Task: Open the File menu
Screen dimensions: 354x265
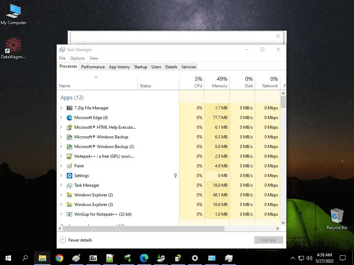Action: 62,58
